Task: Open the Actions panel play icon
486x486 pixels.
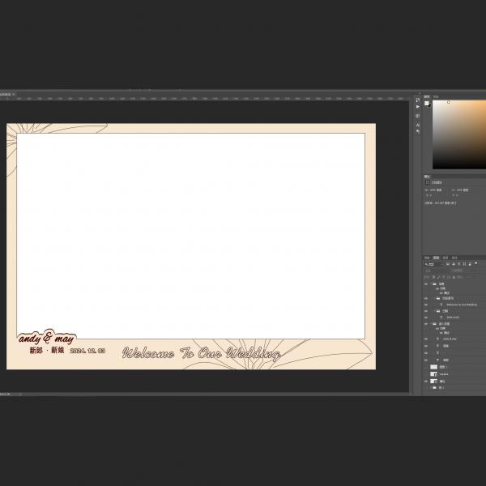Action: pyautogui.click(x=418, y=106)
